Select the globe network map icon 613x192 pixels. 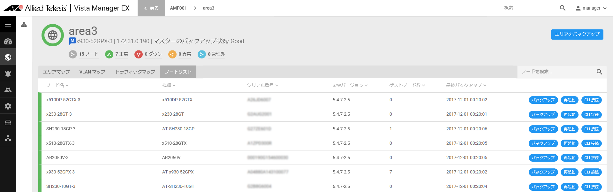click(8, 58)
